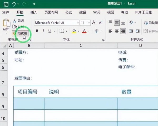158x126 pixels.
Task: Switch to the 开始 tab
Action: (x=20, y=12)
